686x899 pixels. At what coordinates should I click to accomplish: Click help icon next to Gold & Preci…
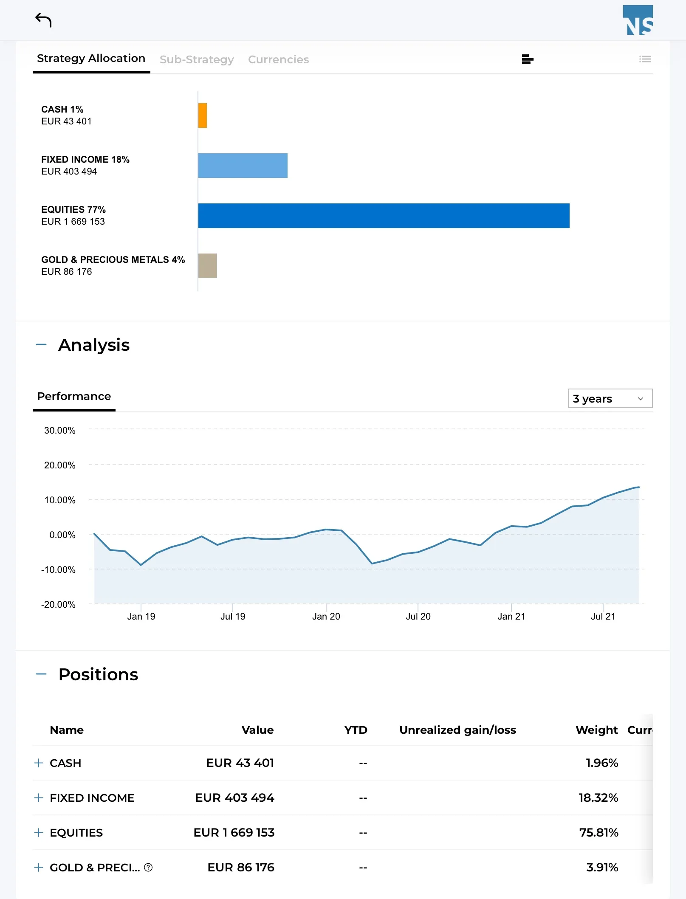tap(148, 868)
